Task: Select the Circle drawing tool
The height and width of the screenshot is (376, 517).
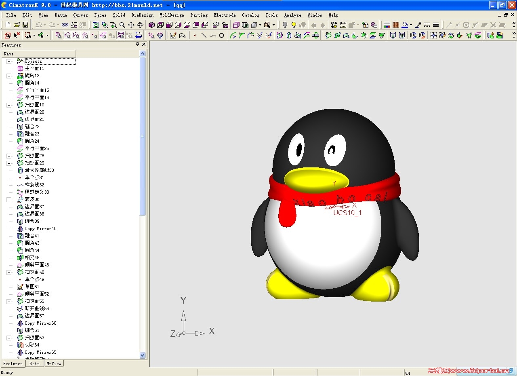Action: coord(221,35)
